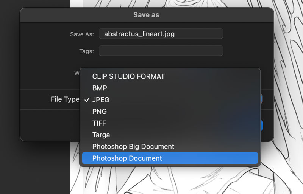
Task: Select the TIFF format option
Action: (99, 123)
